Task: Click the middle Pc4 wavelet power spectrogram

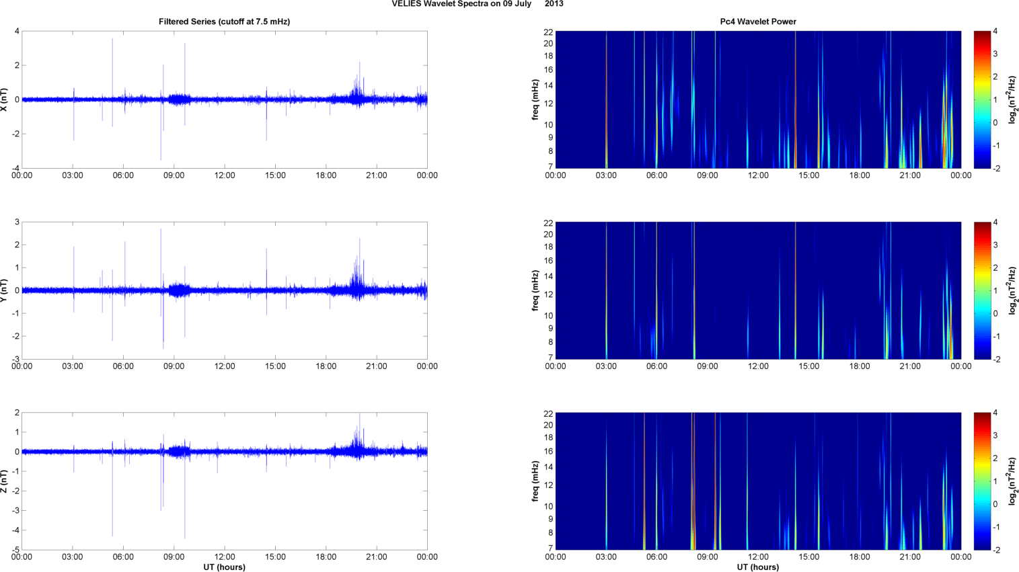Action: 758,290
